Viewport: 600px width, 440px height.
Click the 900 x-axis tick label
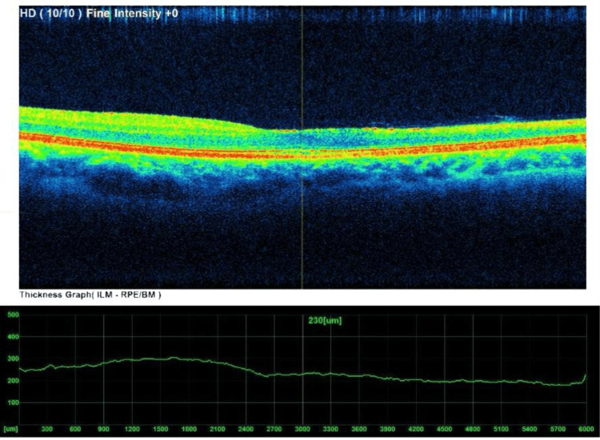click(x=103, y=429)
